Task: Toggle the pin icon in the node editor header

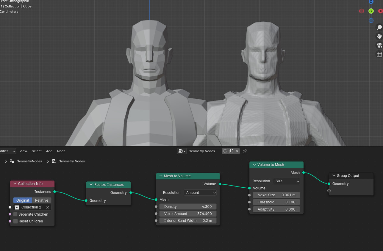Action: point(244,151)
